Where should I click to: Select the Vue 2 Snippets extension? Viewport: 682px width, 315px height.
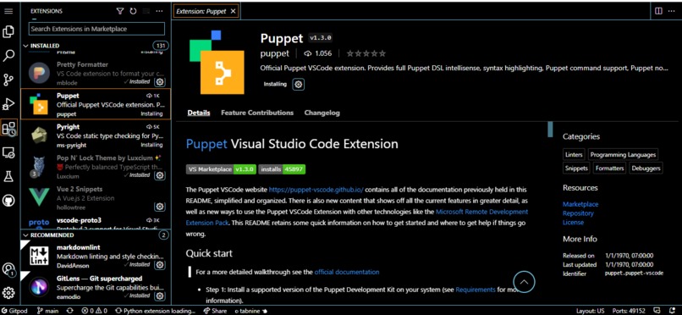coord(96,198)
